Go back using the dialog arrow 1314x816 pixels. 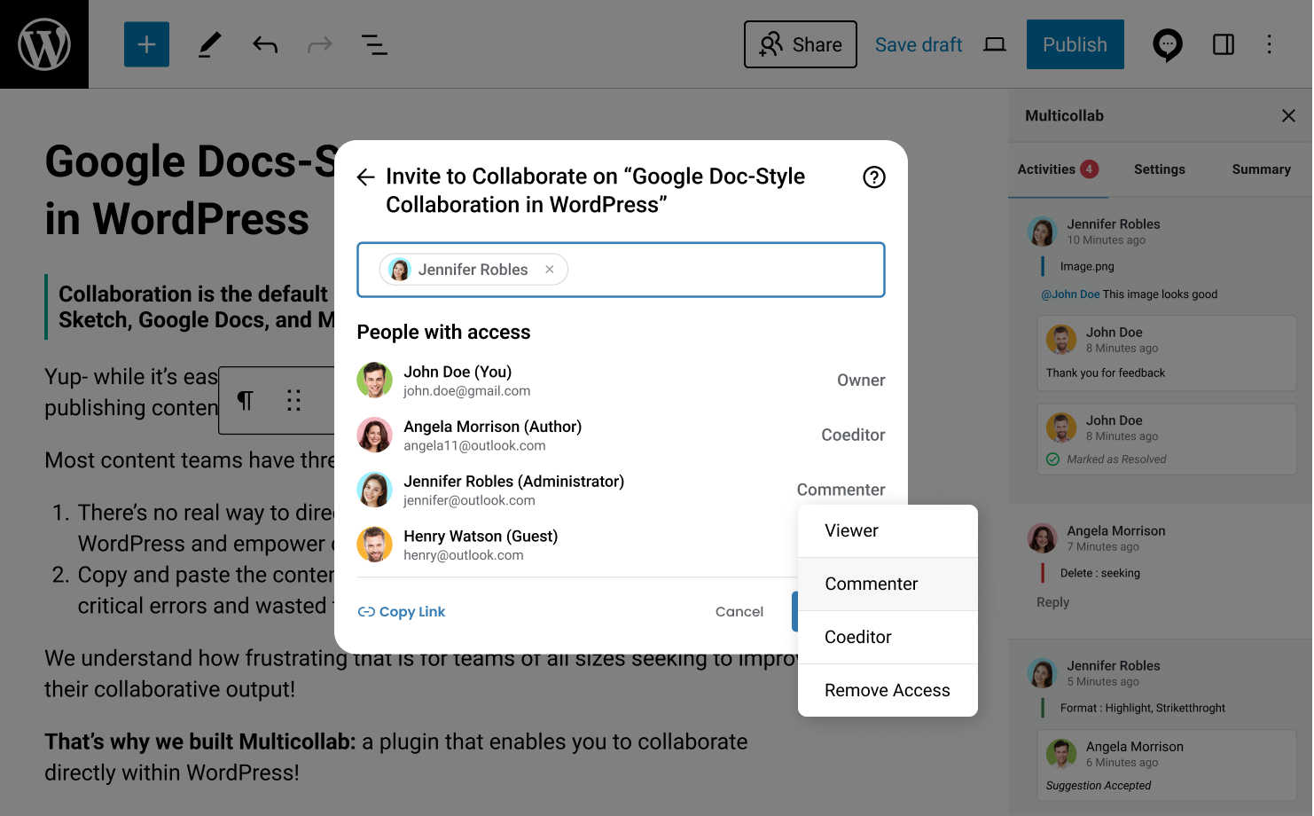click(x=365, y=177)
